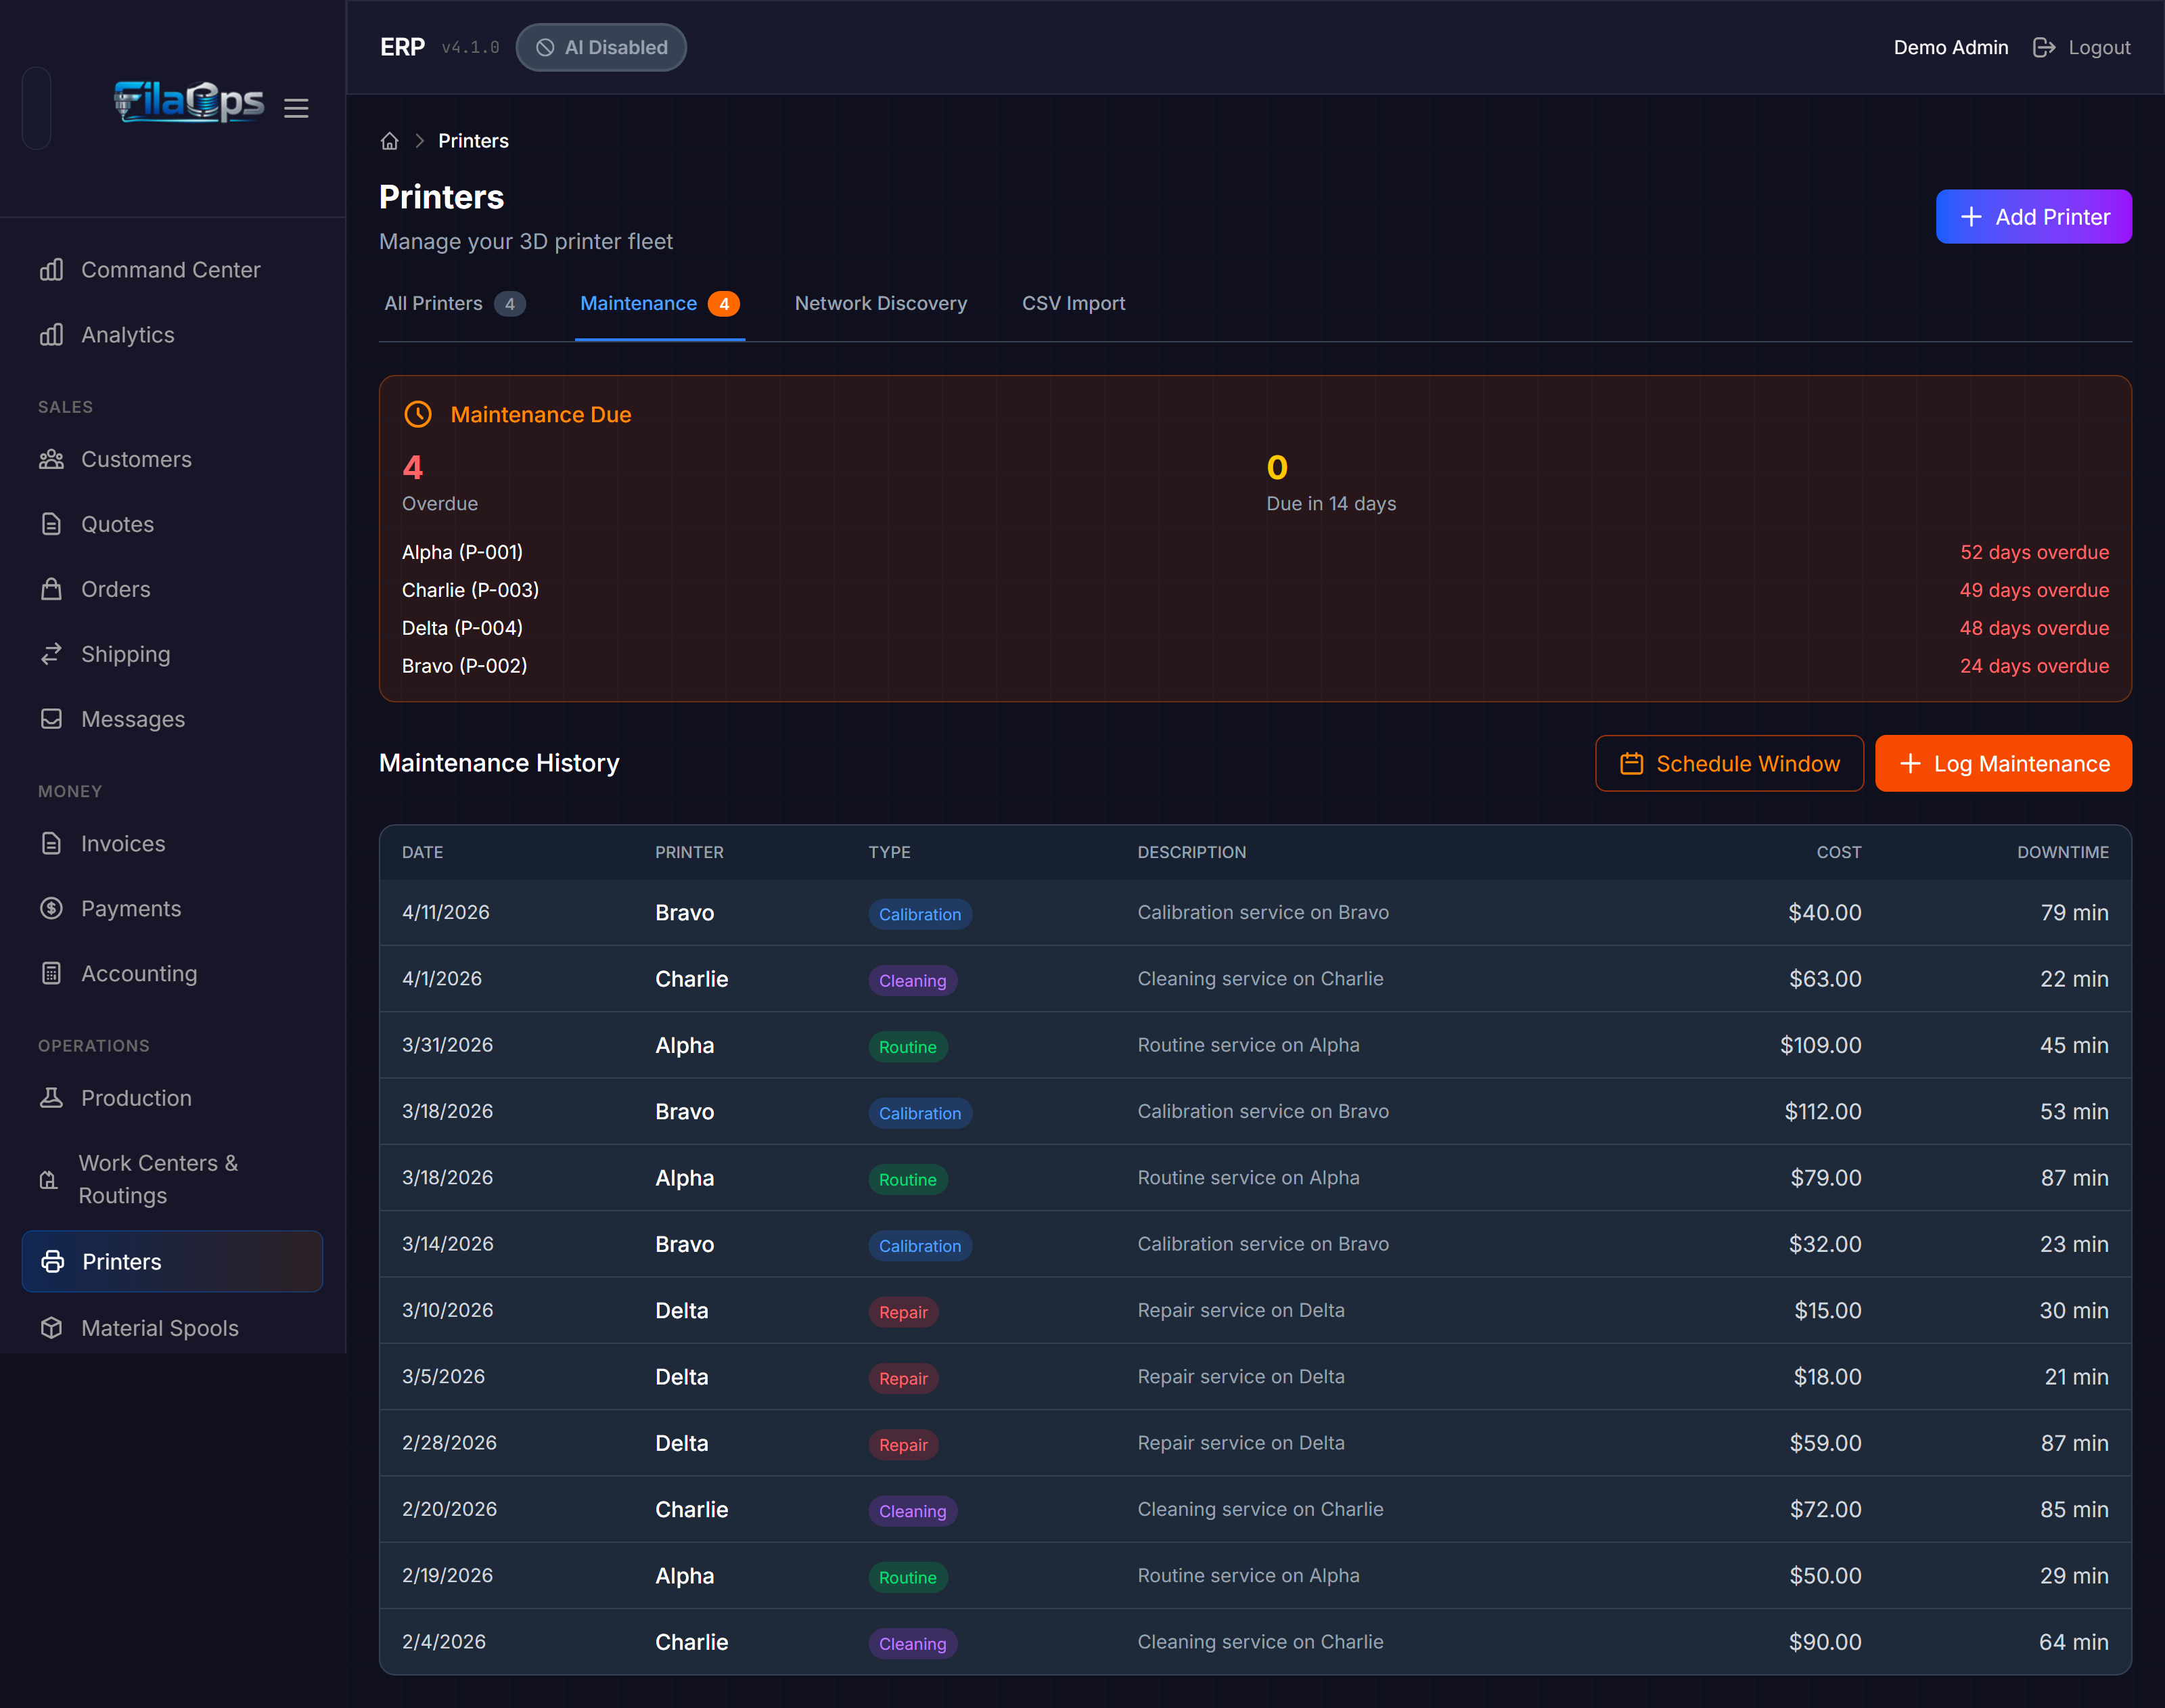Click the Cleaning badge on the 4/1/2026 row
Screen dimensions: 2165x1708
click(913, 980)
